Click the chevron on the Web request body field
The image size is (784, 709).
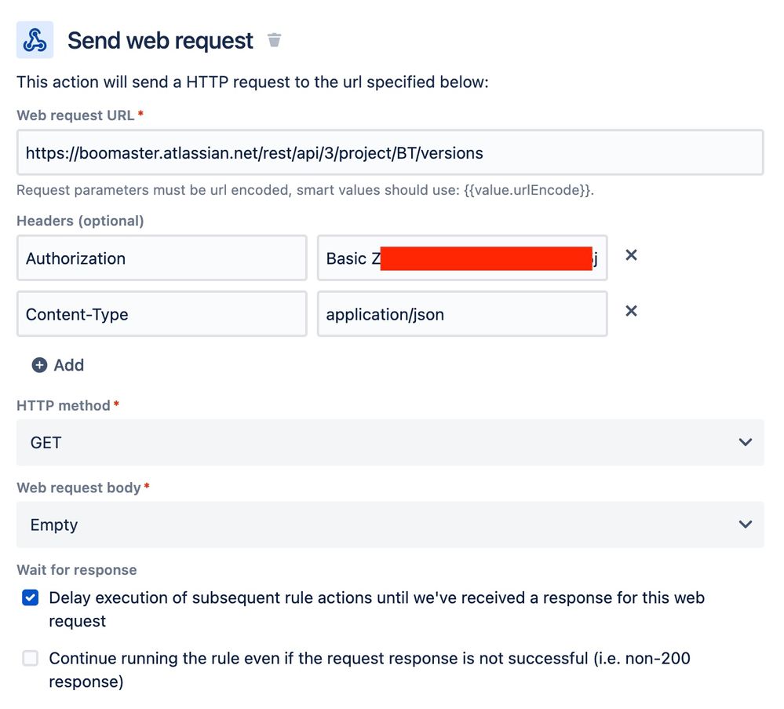tap(744, 524)
